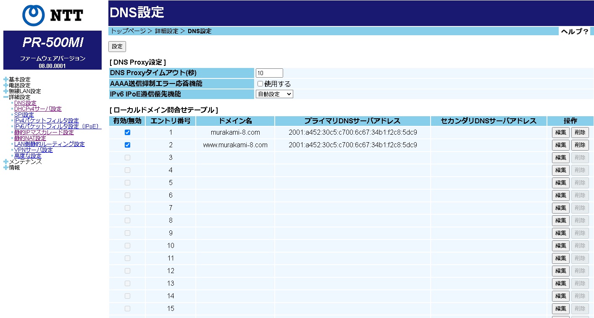Viewport: 594px width, 318px height.
Task: Delete entry 2 with 削除 button
Action: tap(580, 145)
